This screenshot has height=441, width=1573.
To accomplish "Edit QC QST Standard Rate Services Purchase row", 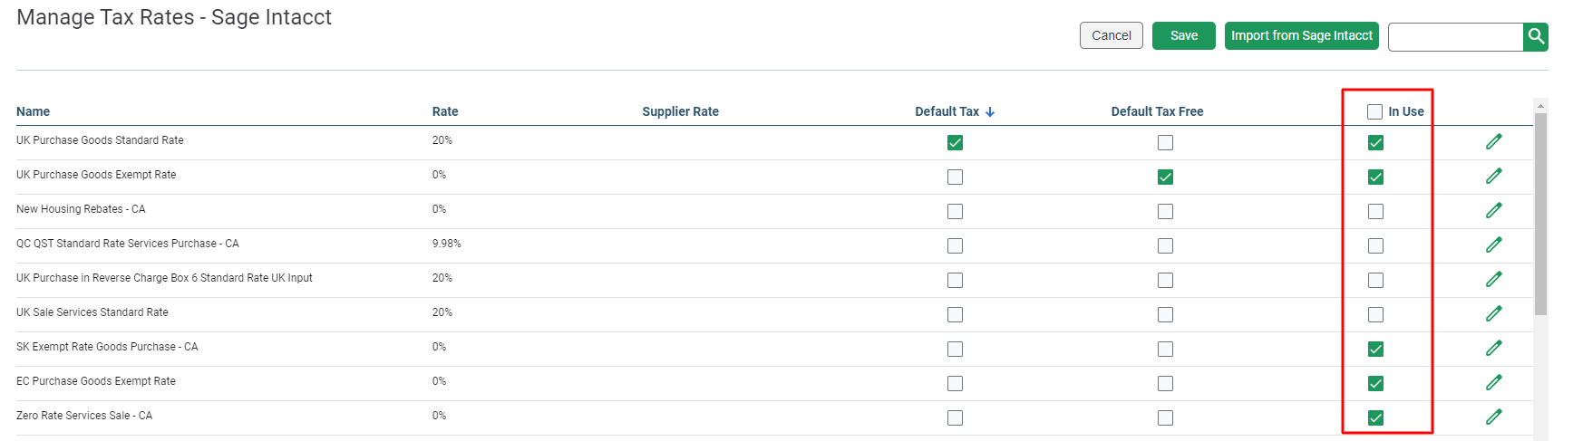I will (1494, 244).
